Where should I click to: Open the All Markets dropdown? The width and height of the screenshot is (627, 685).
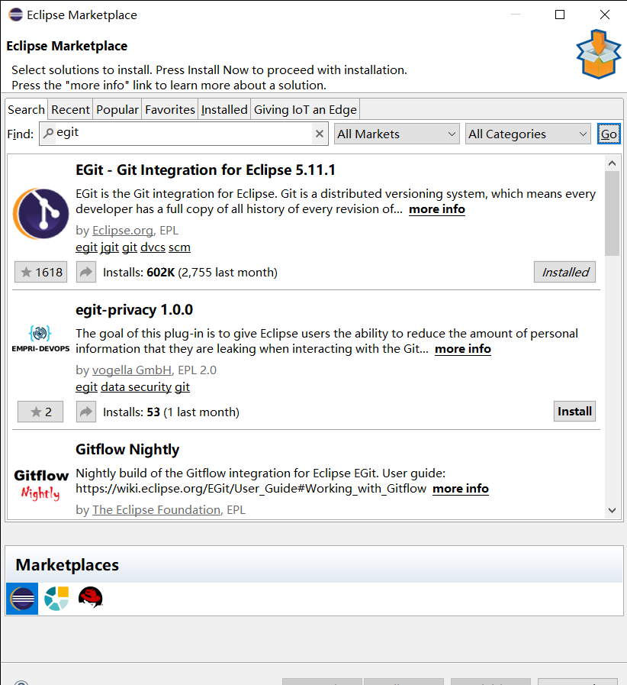[x=397, y=134]
